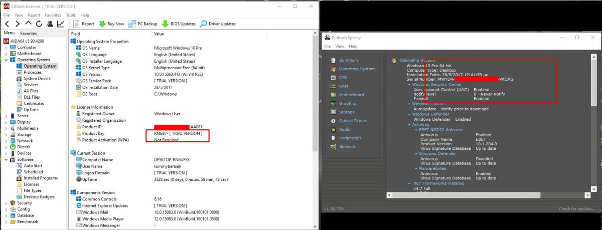Viewport: 602px width, 230px height.
Task: Open Driver Updates in the toolbar
Action: coord(218,24)
